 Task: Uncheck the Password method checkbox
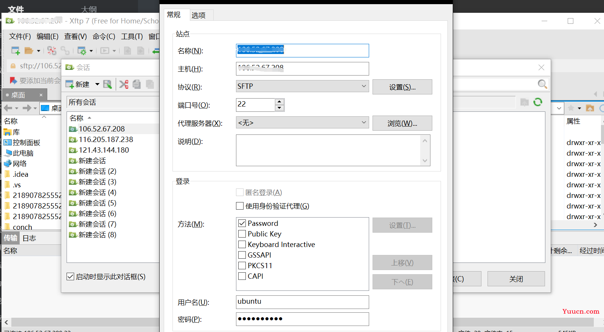tap(242, 223)
